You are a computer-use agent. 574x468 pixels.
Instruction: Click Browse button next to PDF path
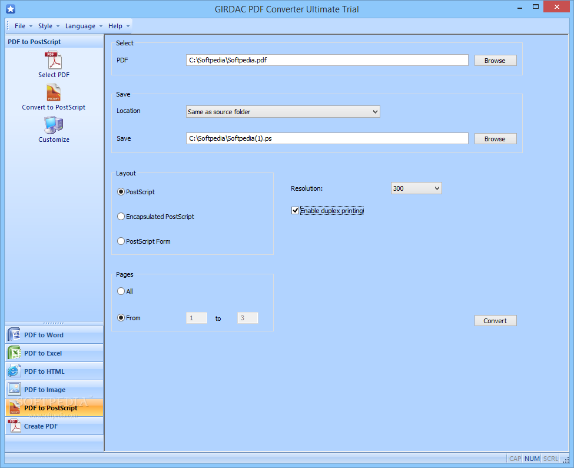[495, 61]
